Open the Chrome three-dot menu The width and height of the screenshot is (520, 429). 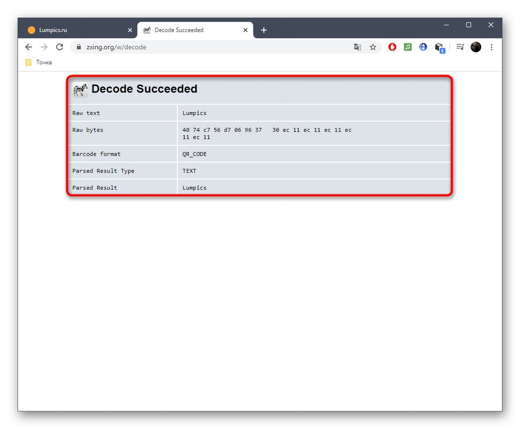coord(492,47)
